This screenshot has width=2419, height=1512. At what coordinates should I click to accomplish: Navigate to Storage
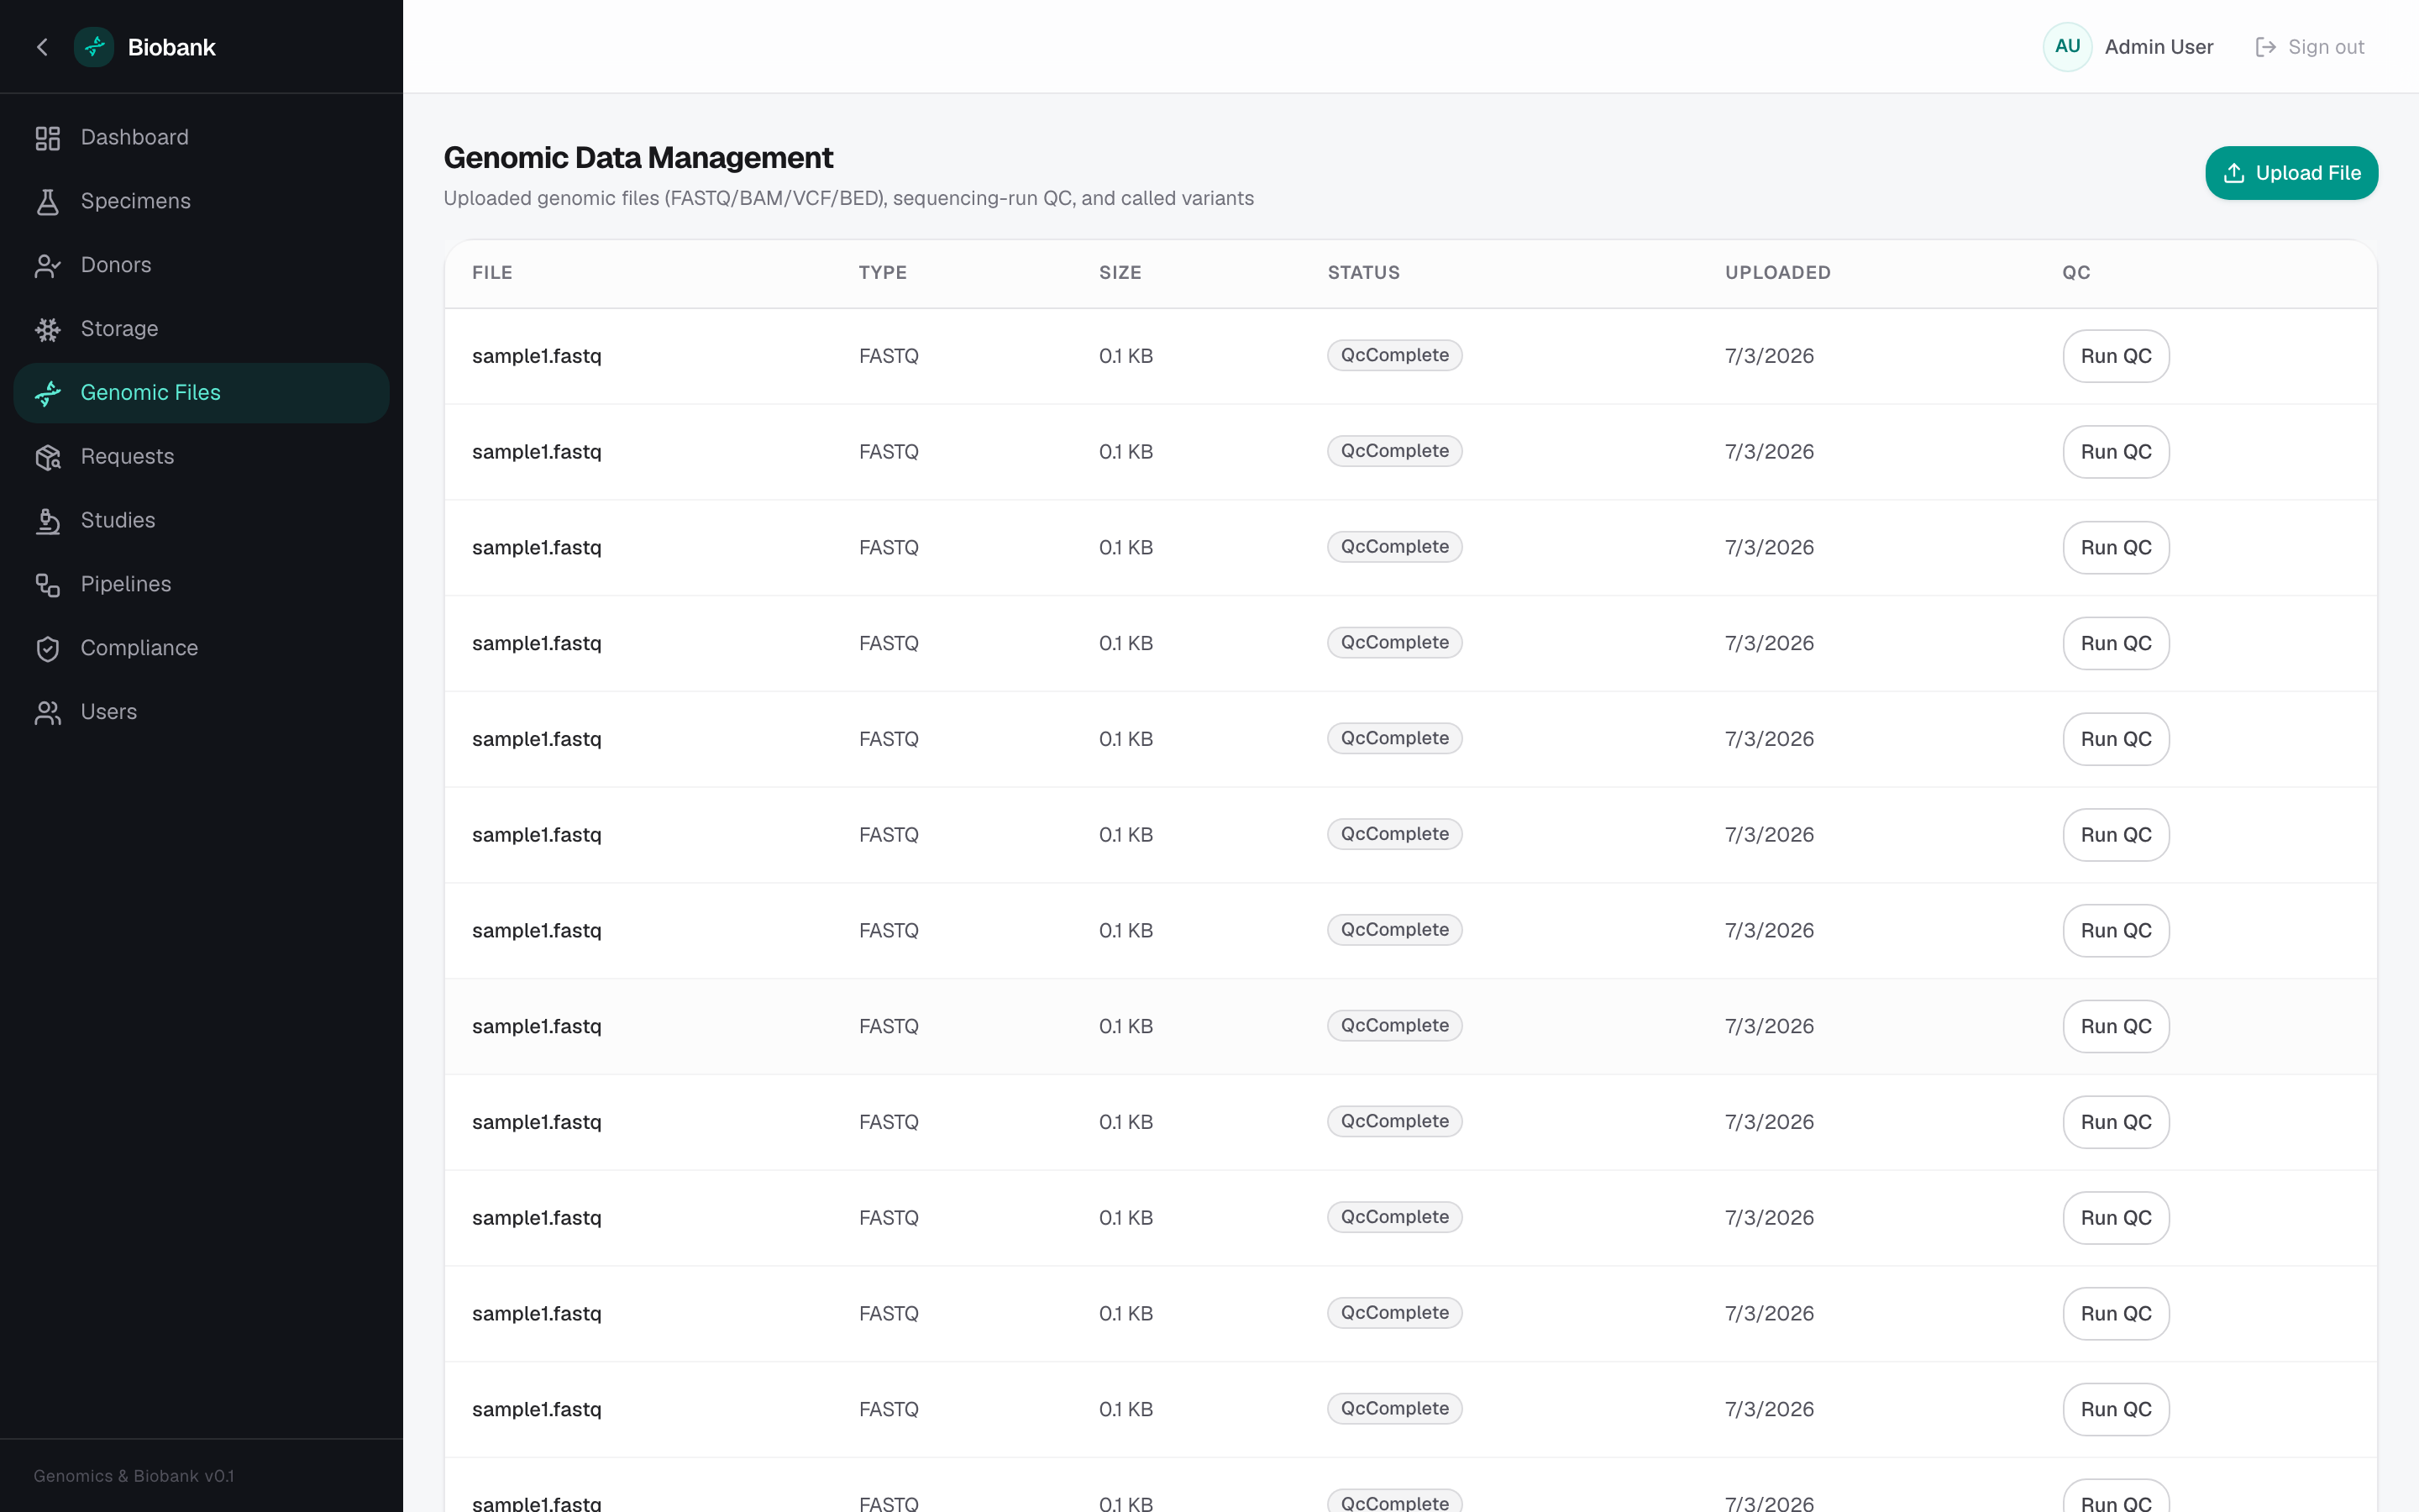(201, 330)
